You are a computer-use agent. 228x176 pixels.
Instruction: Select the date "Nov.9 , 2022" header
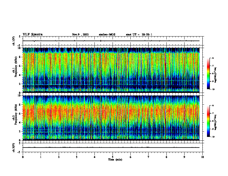(80, 35)
